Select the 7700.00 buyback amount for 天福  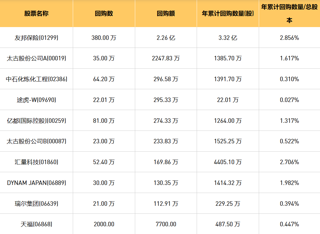tap(166, 224)
